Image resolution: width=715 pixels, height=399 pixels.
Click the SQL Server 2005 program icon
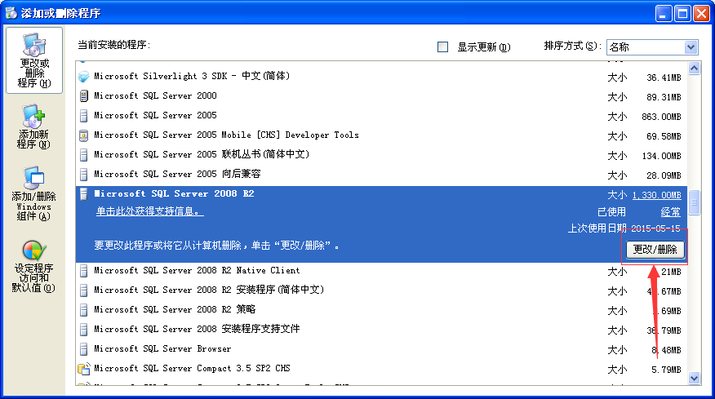(83, 115)
